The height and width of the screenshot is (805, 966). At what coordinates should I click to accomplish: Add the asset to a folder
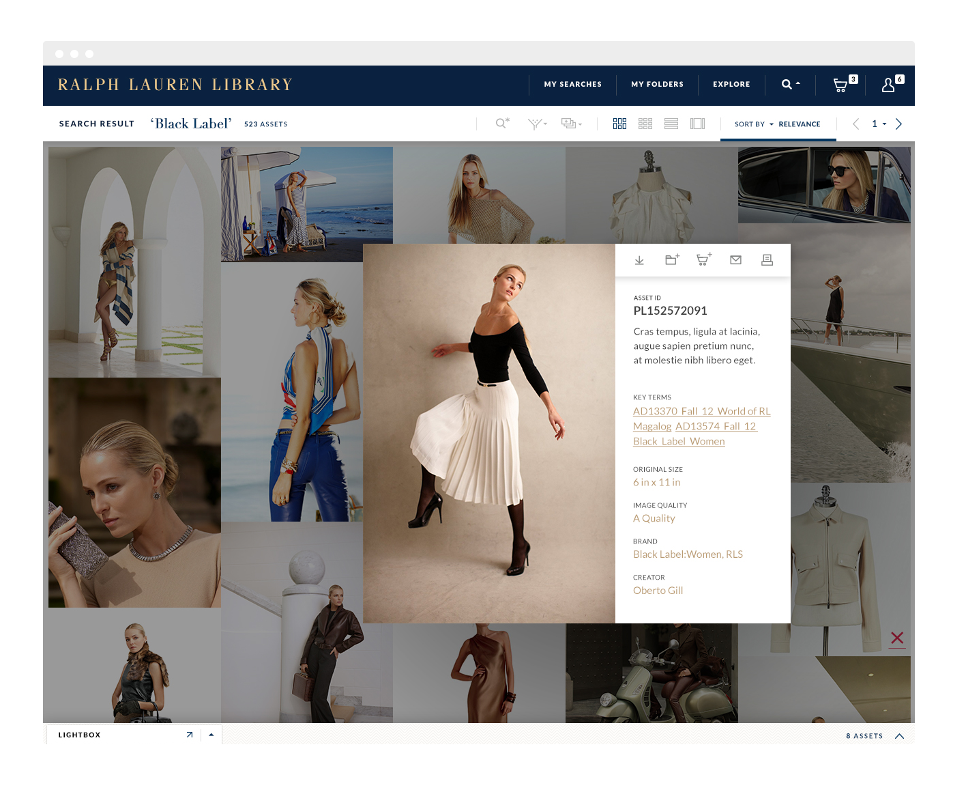(x=672, y=259)
